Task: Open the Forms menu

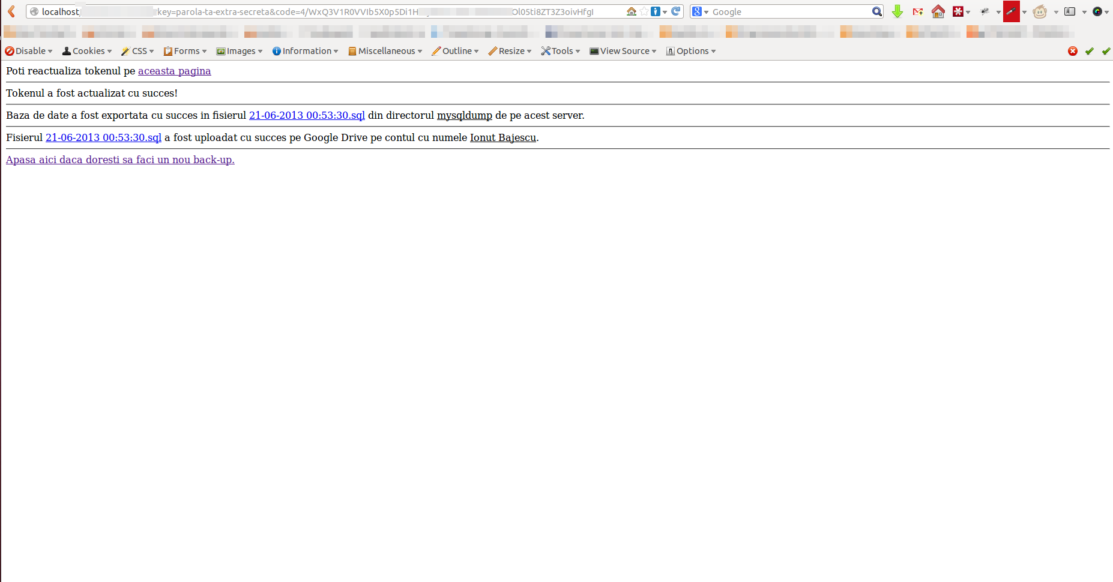Action: (185, 51)
